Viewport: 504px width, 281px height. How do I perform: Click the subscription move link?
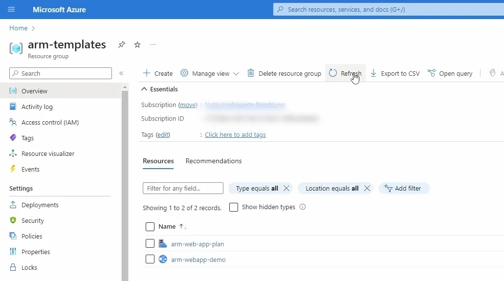click(x=188, y=105)
